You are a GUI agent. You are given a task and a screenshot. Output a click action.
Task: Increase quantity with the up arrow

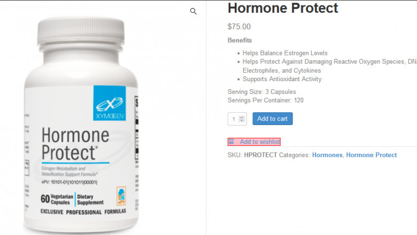(x=242, y=117)
